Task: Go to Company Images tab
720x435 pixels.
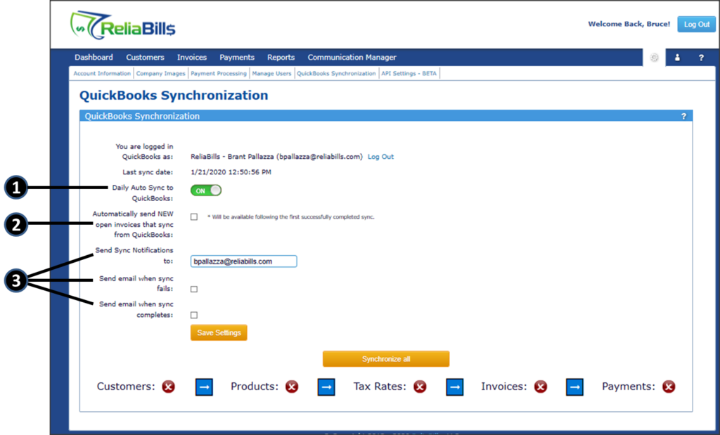Action: (161, 73)
